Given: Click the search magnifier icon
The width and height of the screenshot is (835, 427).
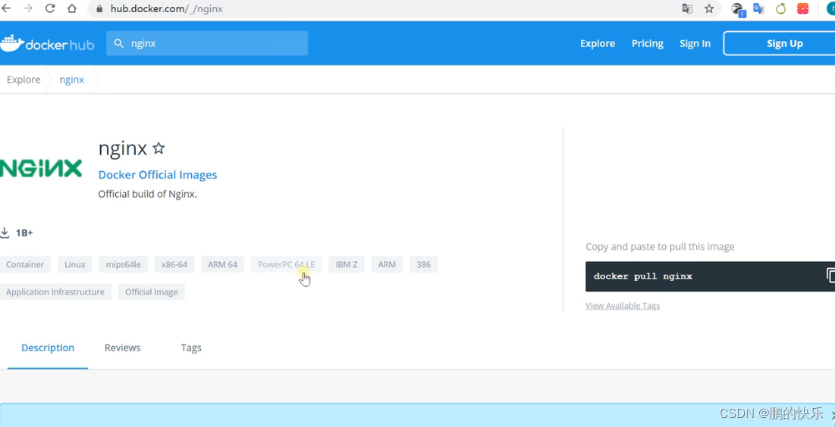Looking at the screenshot, I should tap(119, 44).
